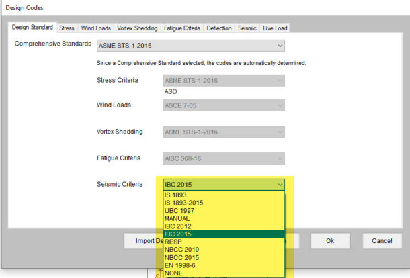Expand the Comprehensive Standards dropdown
410x278 pixels.
(279, 46)
